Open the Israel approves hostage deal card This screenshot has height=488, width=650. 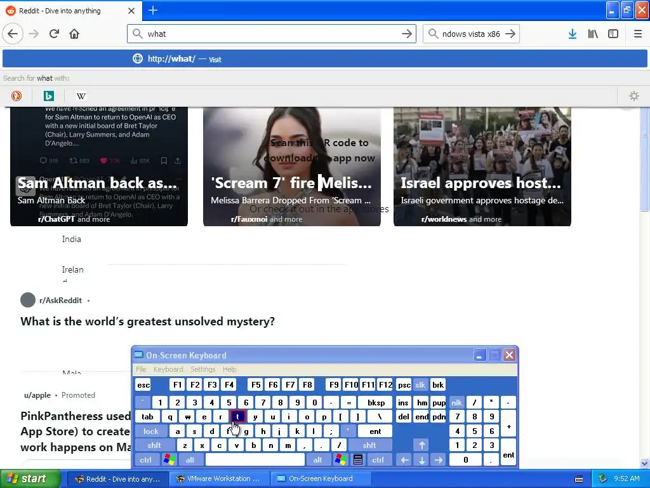point(482,166)
